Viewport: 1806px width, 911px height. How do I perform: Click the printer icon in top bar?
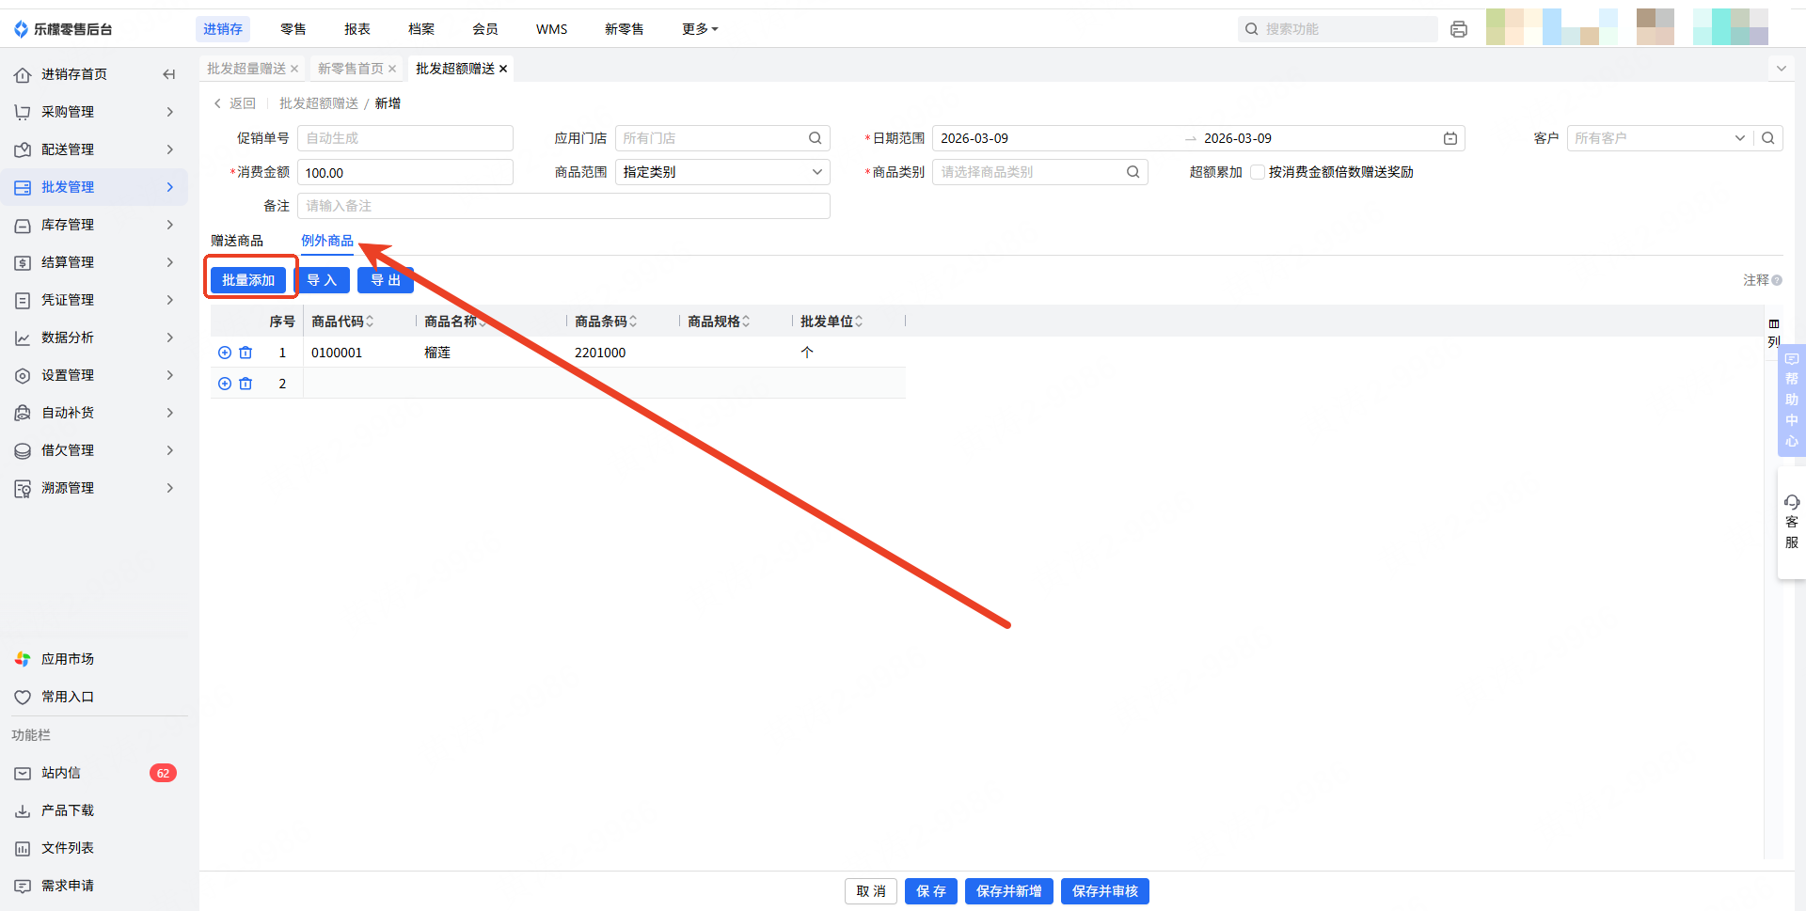(x=1459, y=29)
